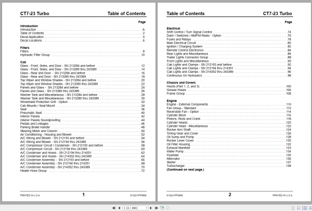Click 'Parking Brake Handle' entry

point(35,127)
